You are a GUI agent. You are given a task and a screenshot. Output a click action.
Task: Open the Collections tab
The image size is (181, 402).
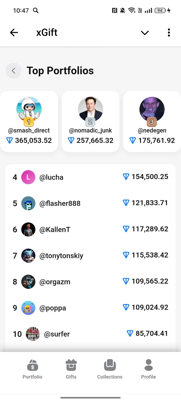(x=110, y=369)
